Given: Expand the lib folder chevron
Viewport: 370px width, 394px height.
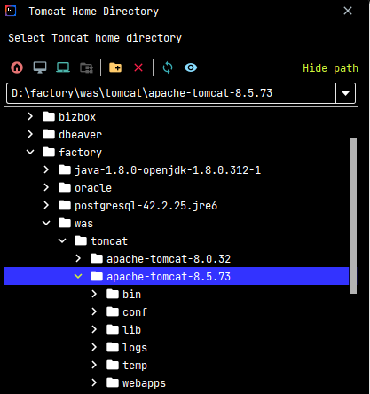Looking at the screenshot, I should 94,329.
